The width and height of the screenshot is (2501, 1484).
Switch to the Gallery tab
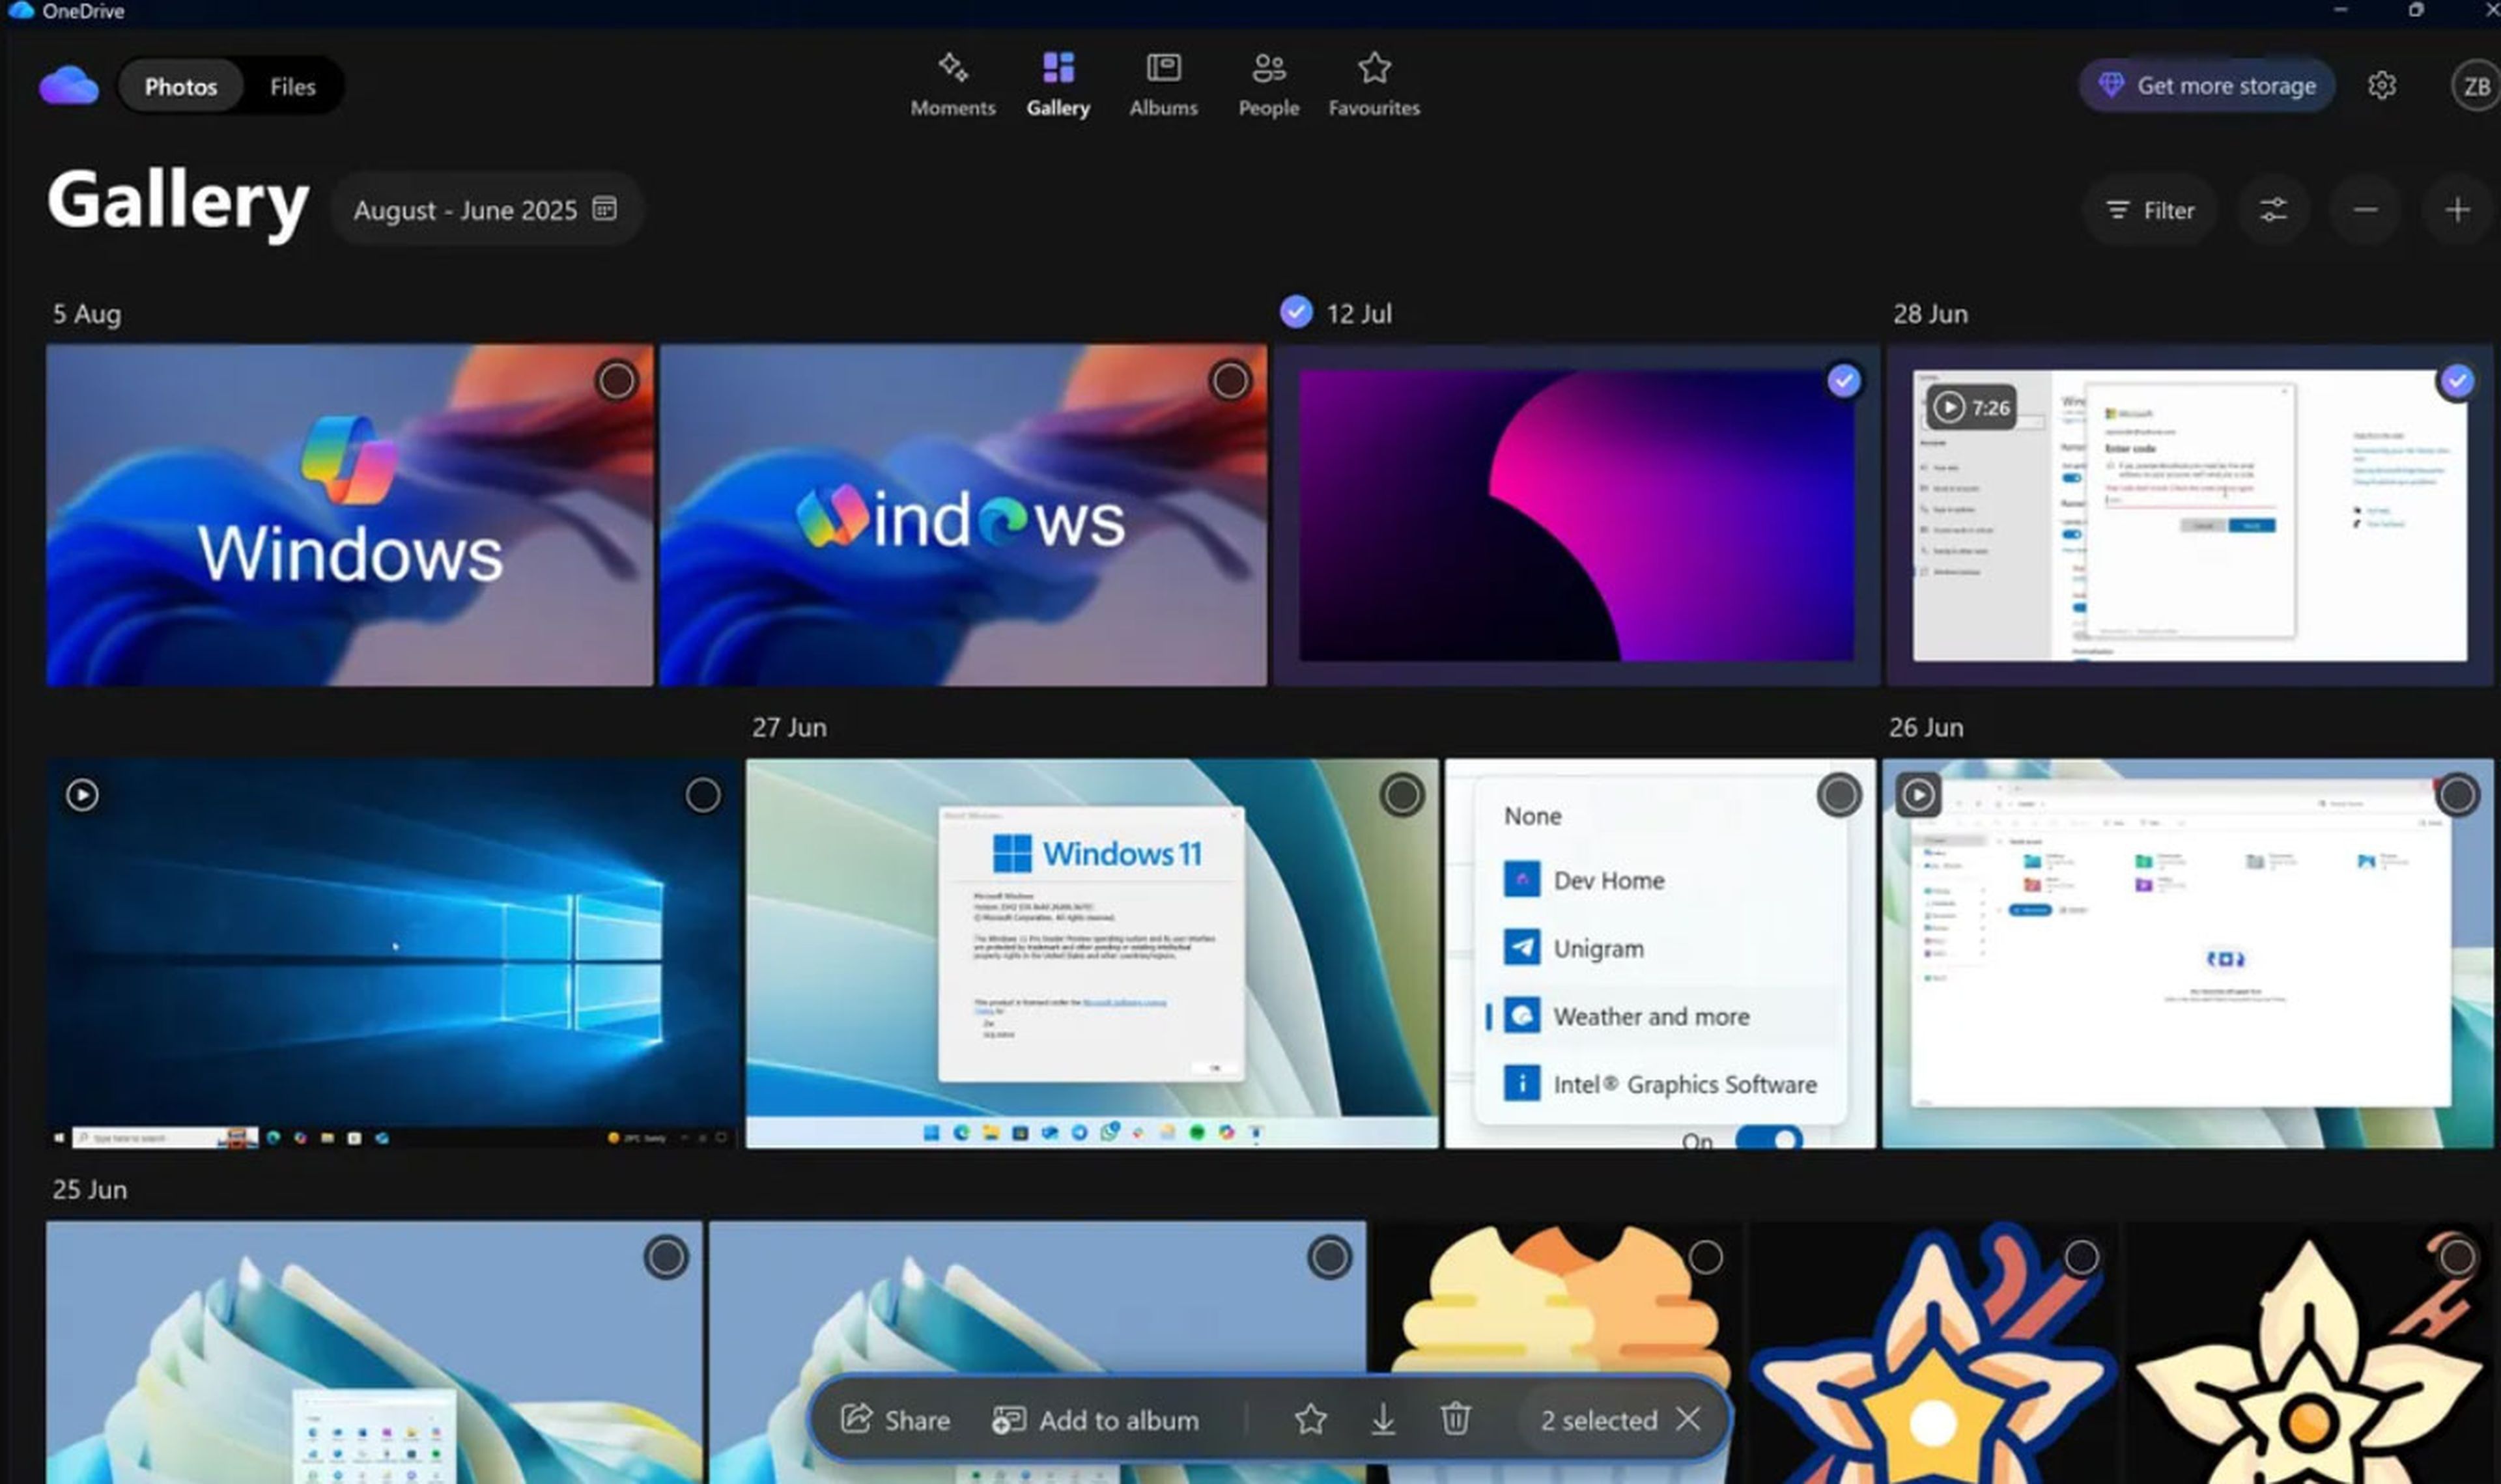(x=1058, y=85)
